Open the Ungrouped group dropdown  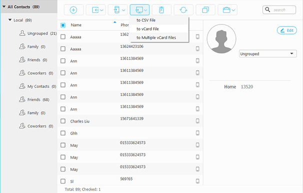[x=268, y=53]
